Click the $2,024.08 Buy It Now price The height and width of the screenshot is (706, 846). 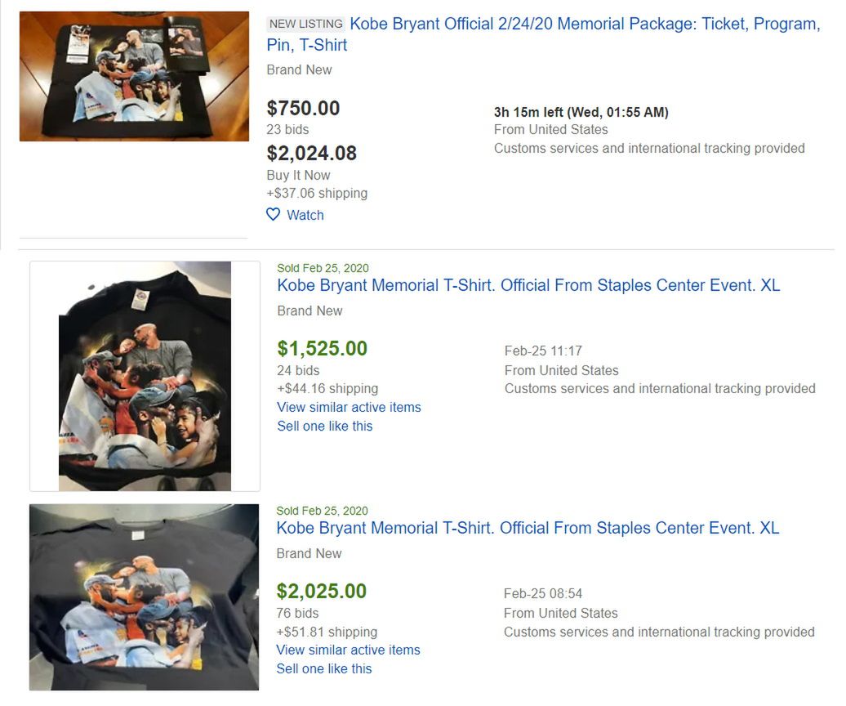312,153
